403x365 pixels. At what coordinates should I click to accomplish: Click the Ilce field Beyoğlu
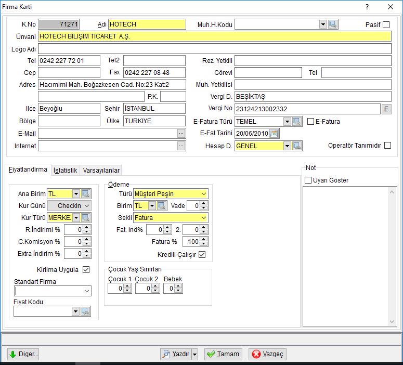[x=69, y=109]
